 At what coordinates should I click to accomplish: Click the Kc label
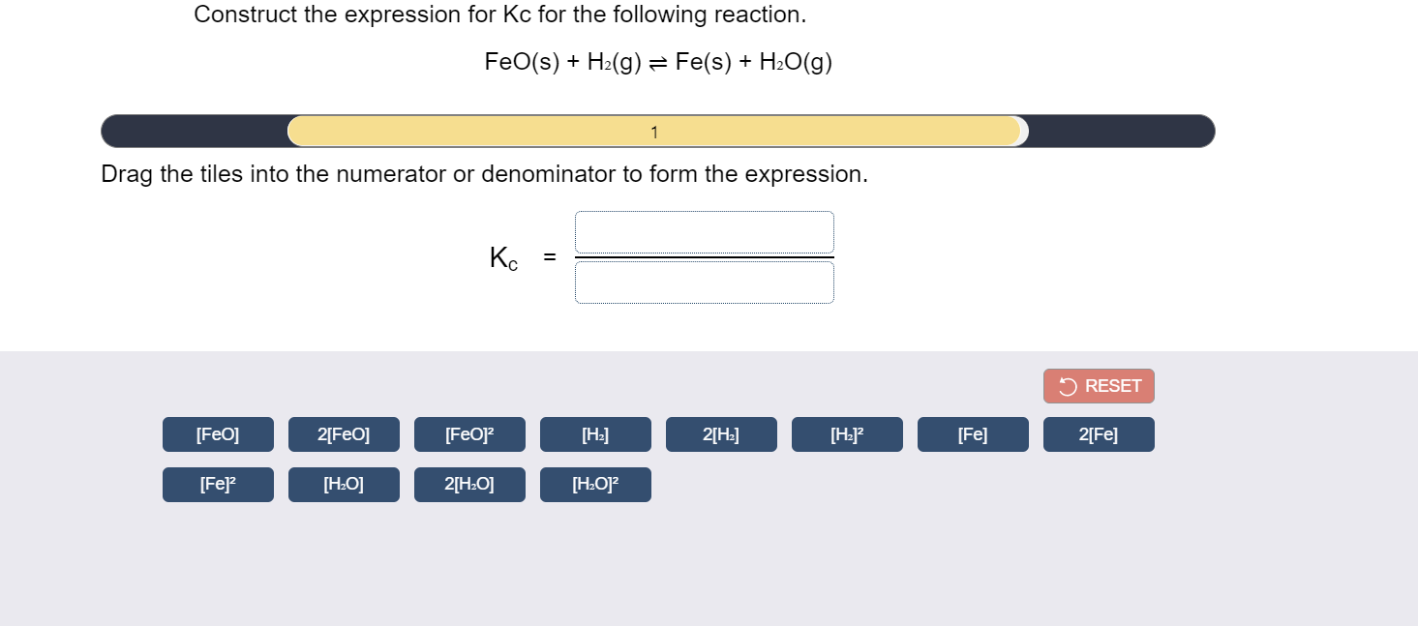tap(503, 257)
